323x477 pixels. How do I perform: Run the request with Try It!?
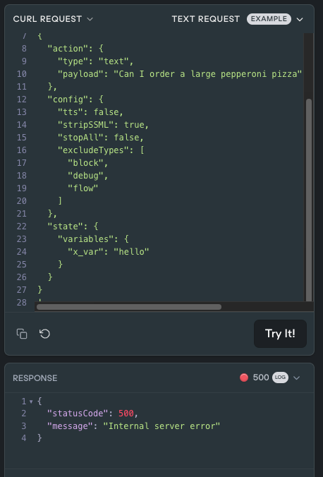[x=280, y=334]
